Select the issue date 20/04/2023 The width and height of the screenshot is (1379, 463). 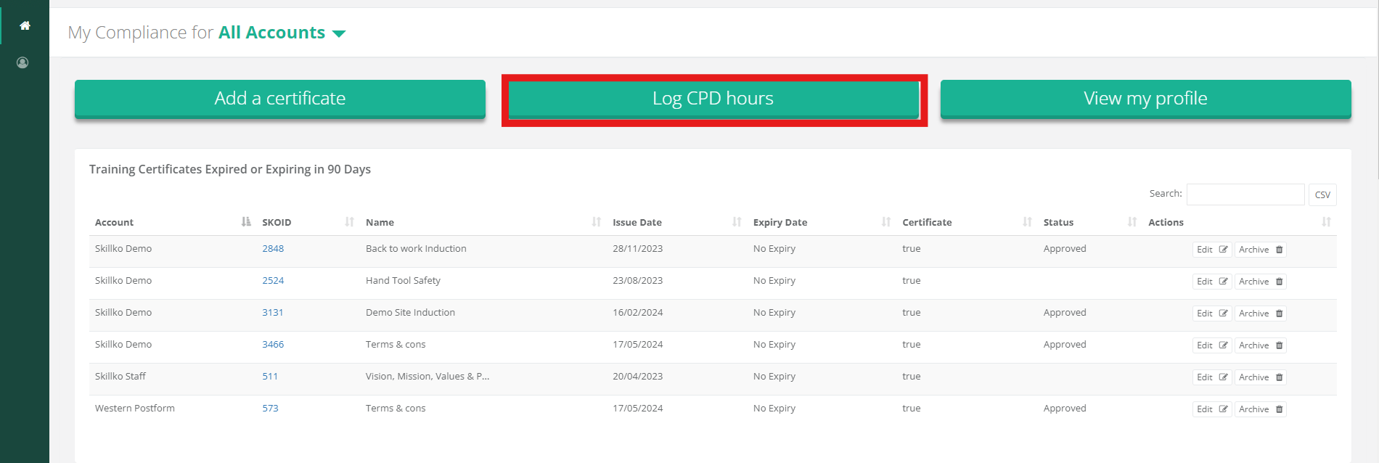pyautogui.click(x=637, y=377)
